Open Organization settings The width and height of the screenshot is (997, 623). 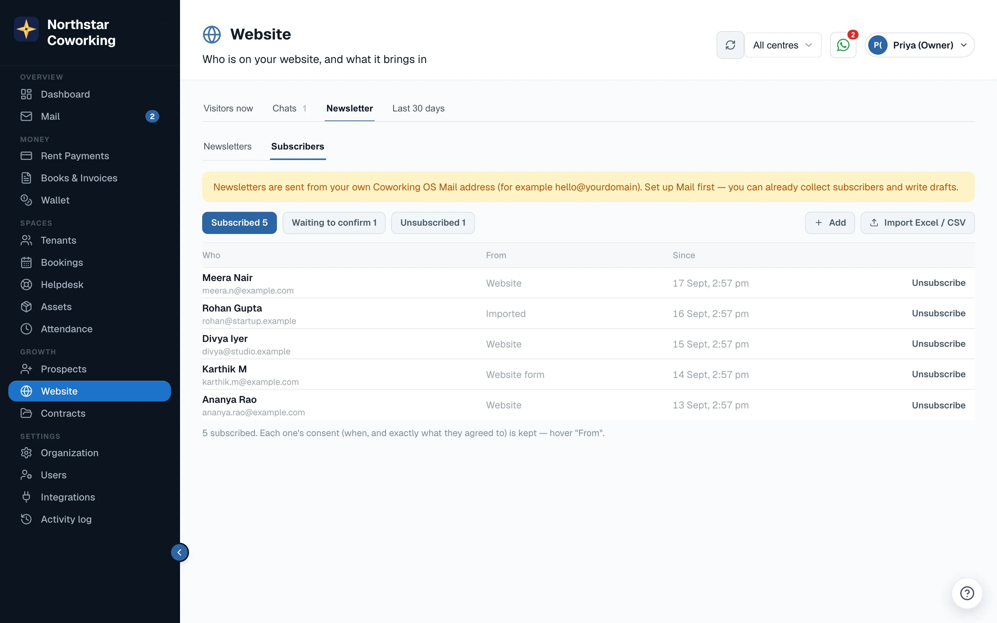click(x=89, y=453)
